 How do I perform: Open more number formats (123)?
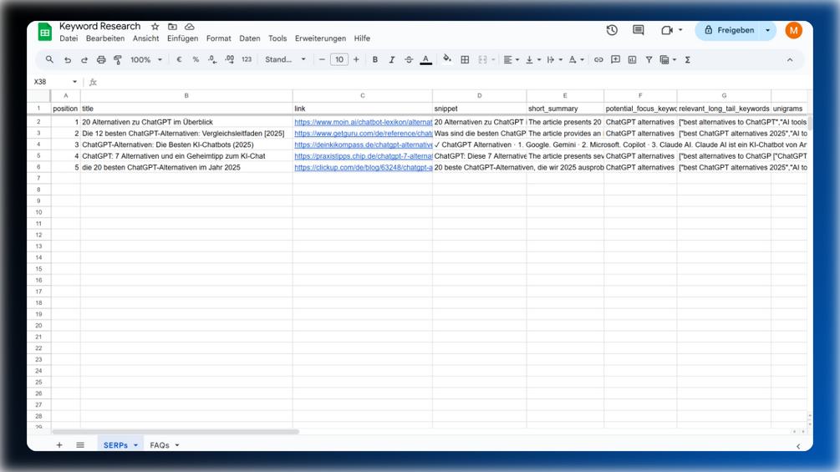pyautogui.click(x=247, y=60)
